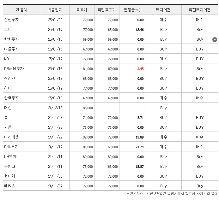Click 신한투자 current opinion 매수
The image size is (219, 200).
163,20
